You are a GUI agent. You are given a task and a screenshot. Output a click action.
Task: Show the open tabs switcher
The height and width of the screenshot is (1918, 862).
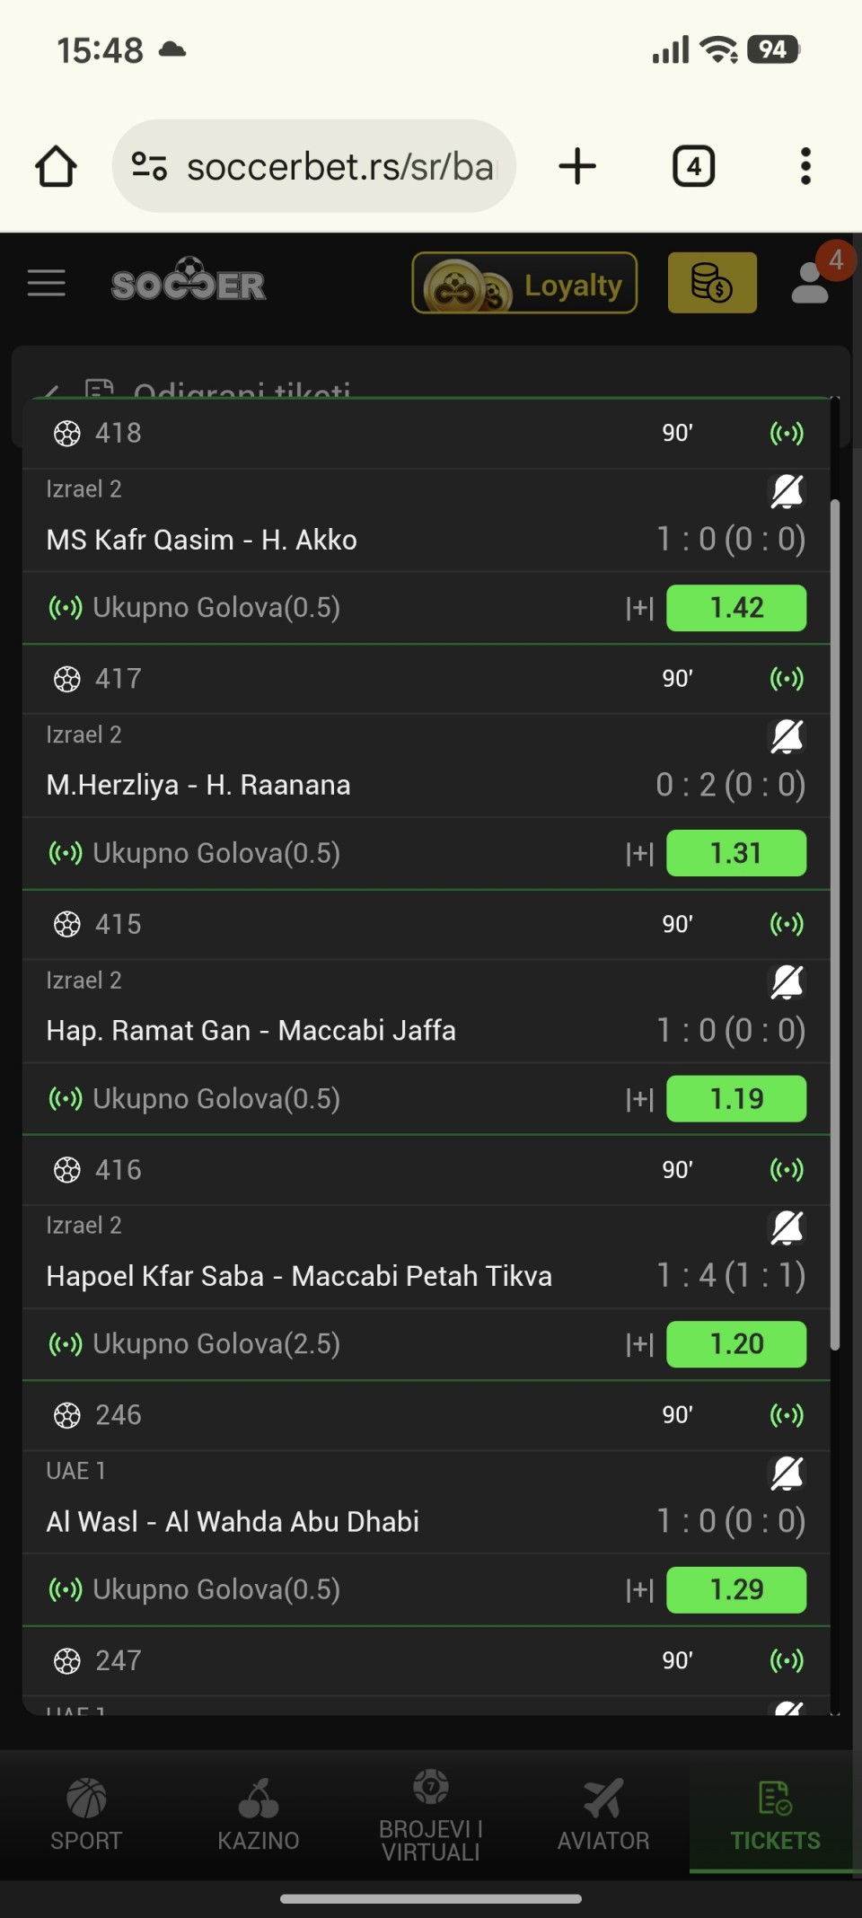[x=693, y=166]
